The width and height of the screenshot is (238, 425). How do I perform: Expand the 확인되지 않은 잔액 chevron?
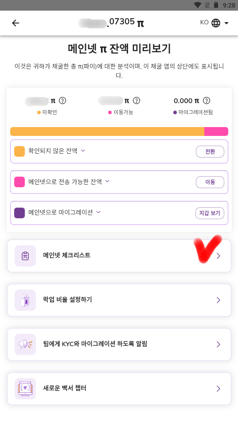point(83,151)
